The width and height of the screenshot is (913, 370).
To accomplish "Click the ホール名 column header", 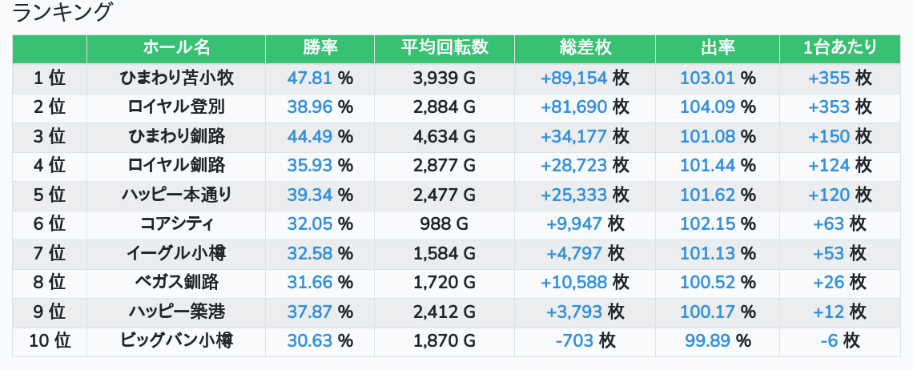I will pos(176,48).
